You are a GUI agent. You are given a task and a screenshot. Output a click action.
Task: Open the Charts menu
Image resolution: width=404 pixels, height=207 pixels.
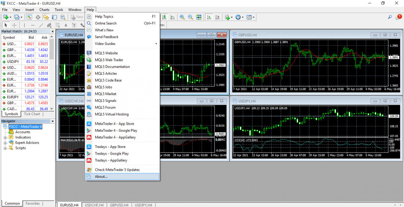44,10
